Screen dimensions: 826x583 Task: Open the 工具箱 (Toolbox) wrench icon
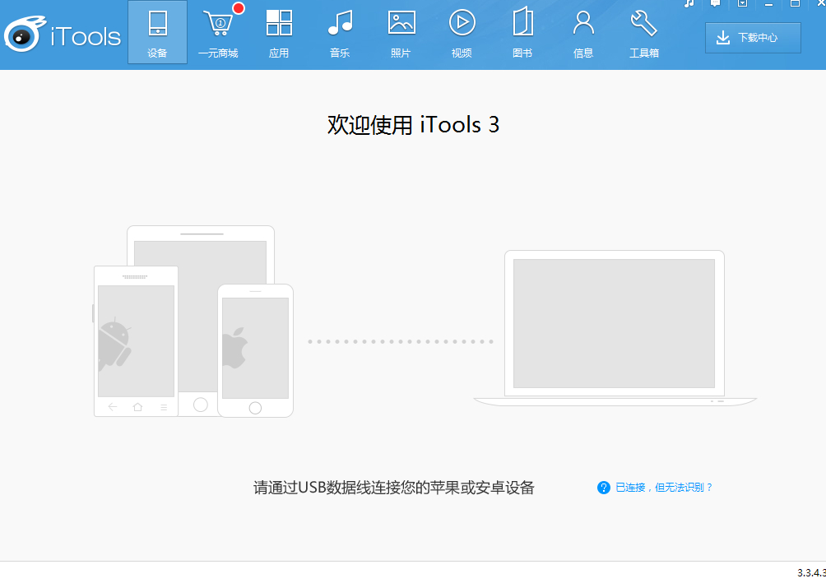point(643,33)
